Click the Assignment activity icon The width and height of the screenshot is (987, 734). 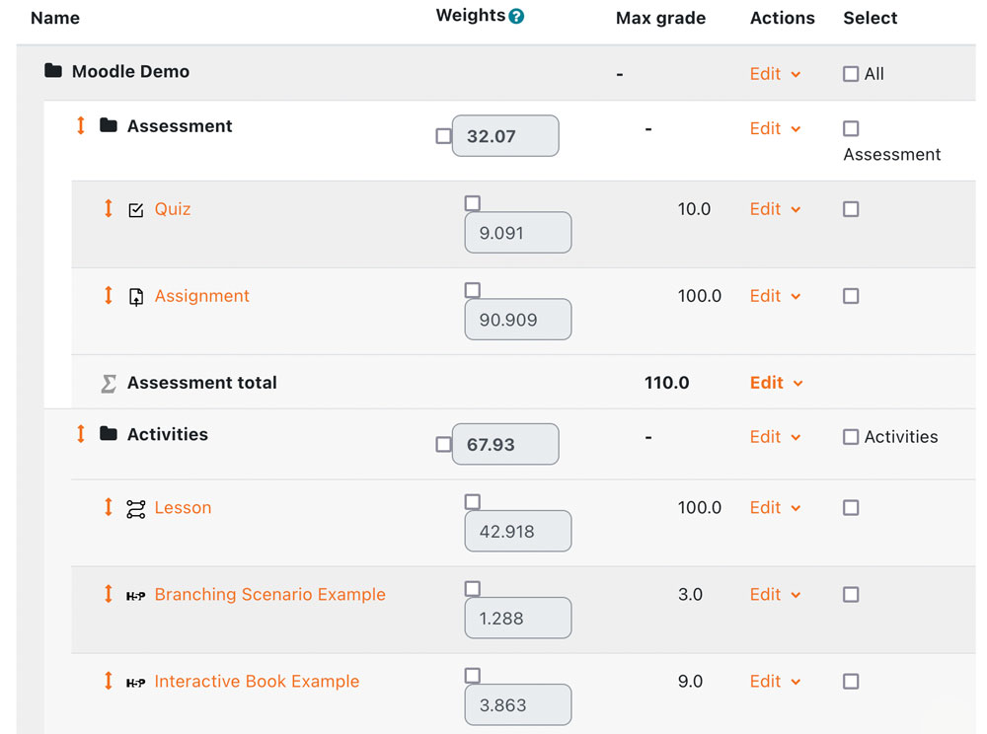click(136, 296)
